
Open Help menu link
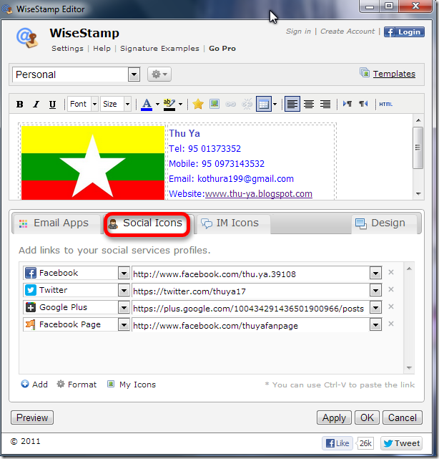click(x=102, y=48)
